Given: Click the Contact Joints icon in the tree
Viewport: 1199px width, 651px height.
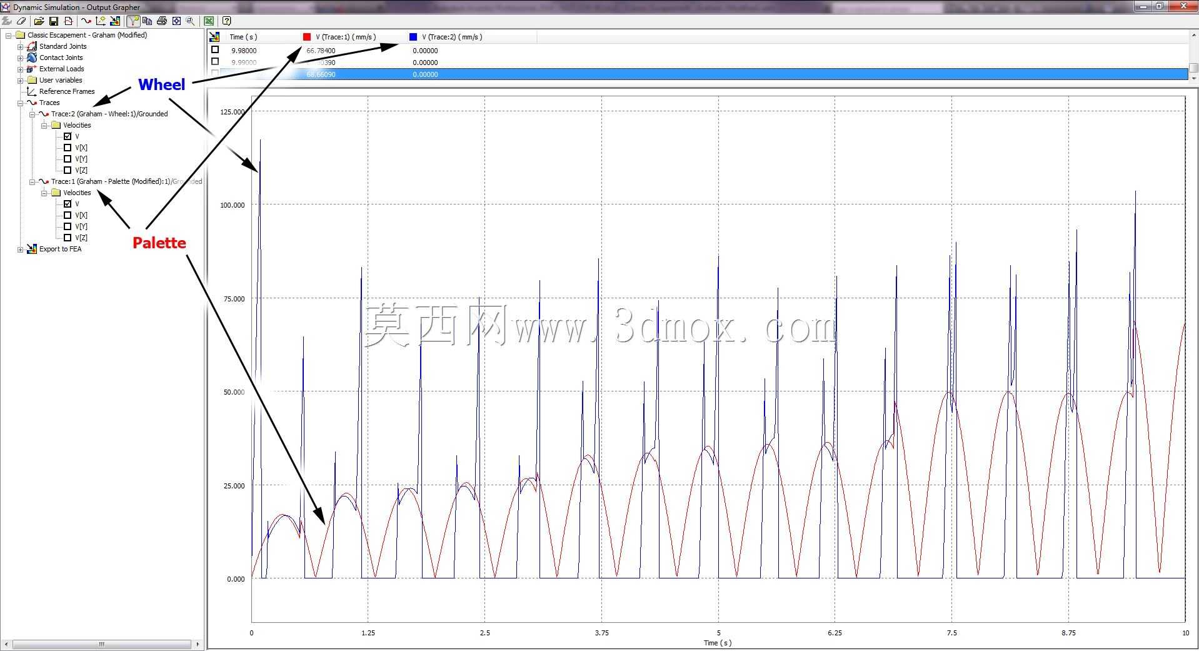Looking at the screenshot, I should 32,58.
